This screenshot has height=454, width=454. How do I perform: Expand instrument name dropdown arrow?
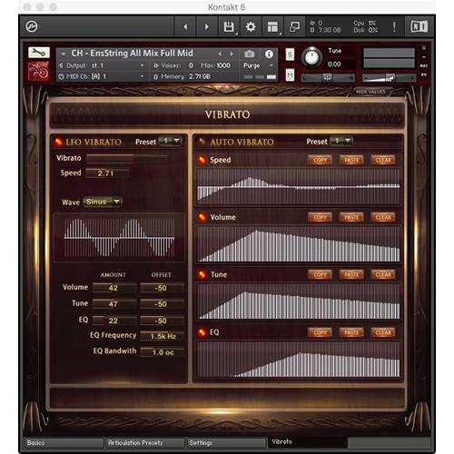click(x=64, y=54)
